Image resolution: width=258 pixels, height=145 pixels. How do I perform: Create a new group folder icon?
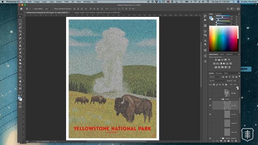[229, 141]
